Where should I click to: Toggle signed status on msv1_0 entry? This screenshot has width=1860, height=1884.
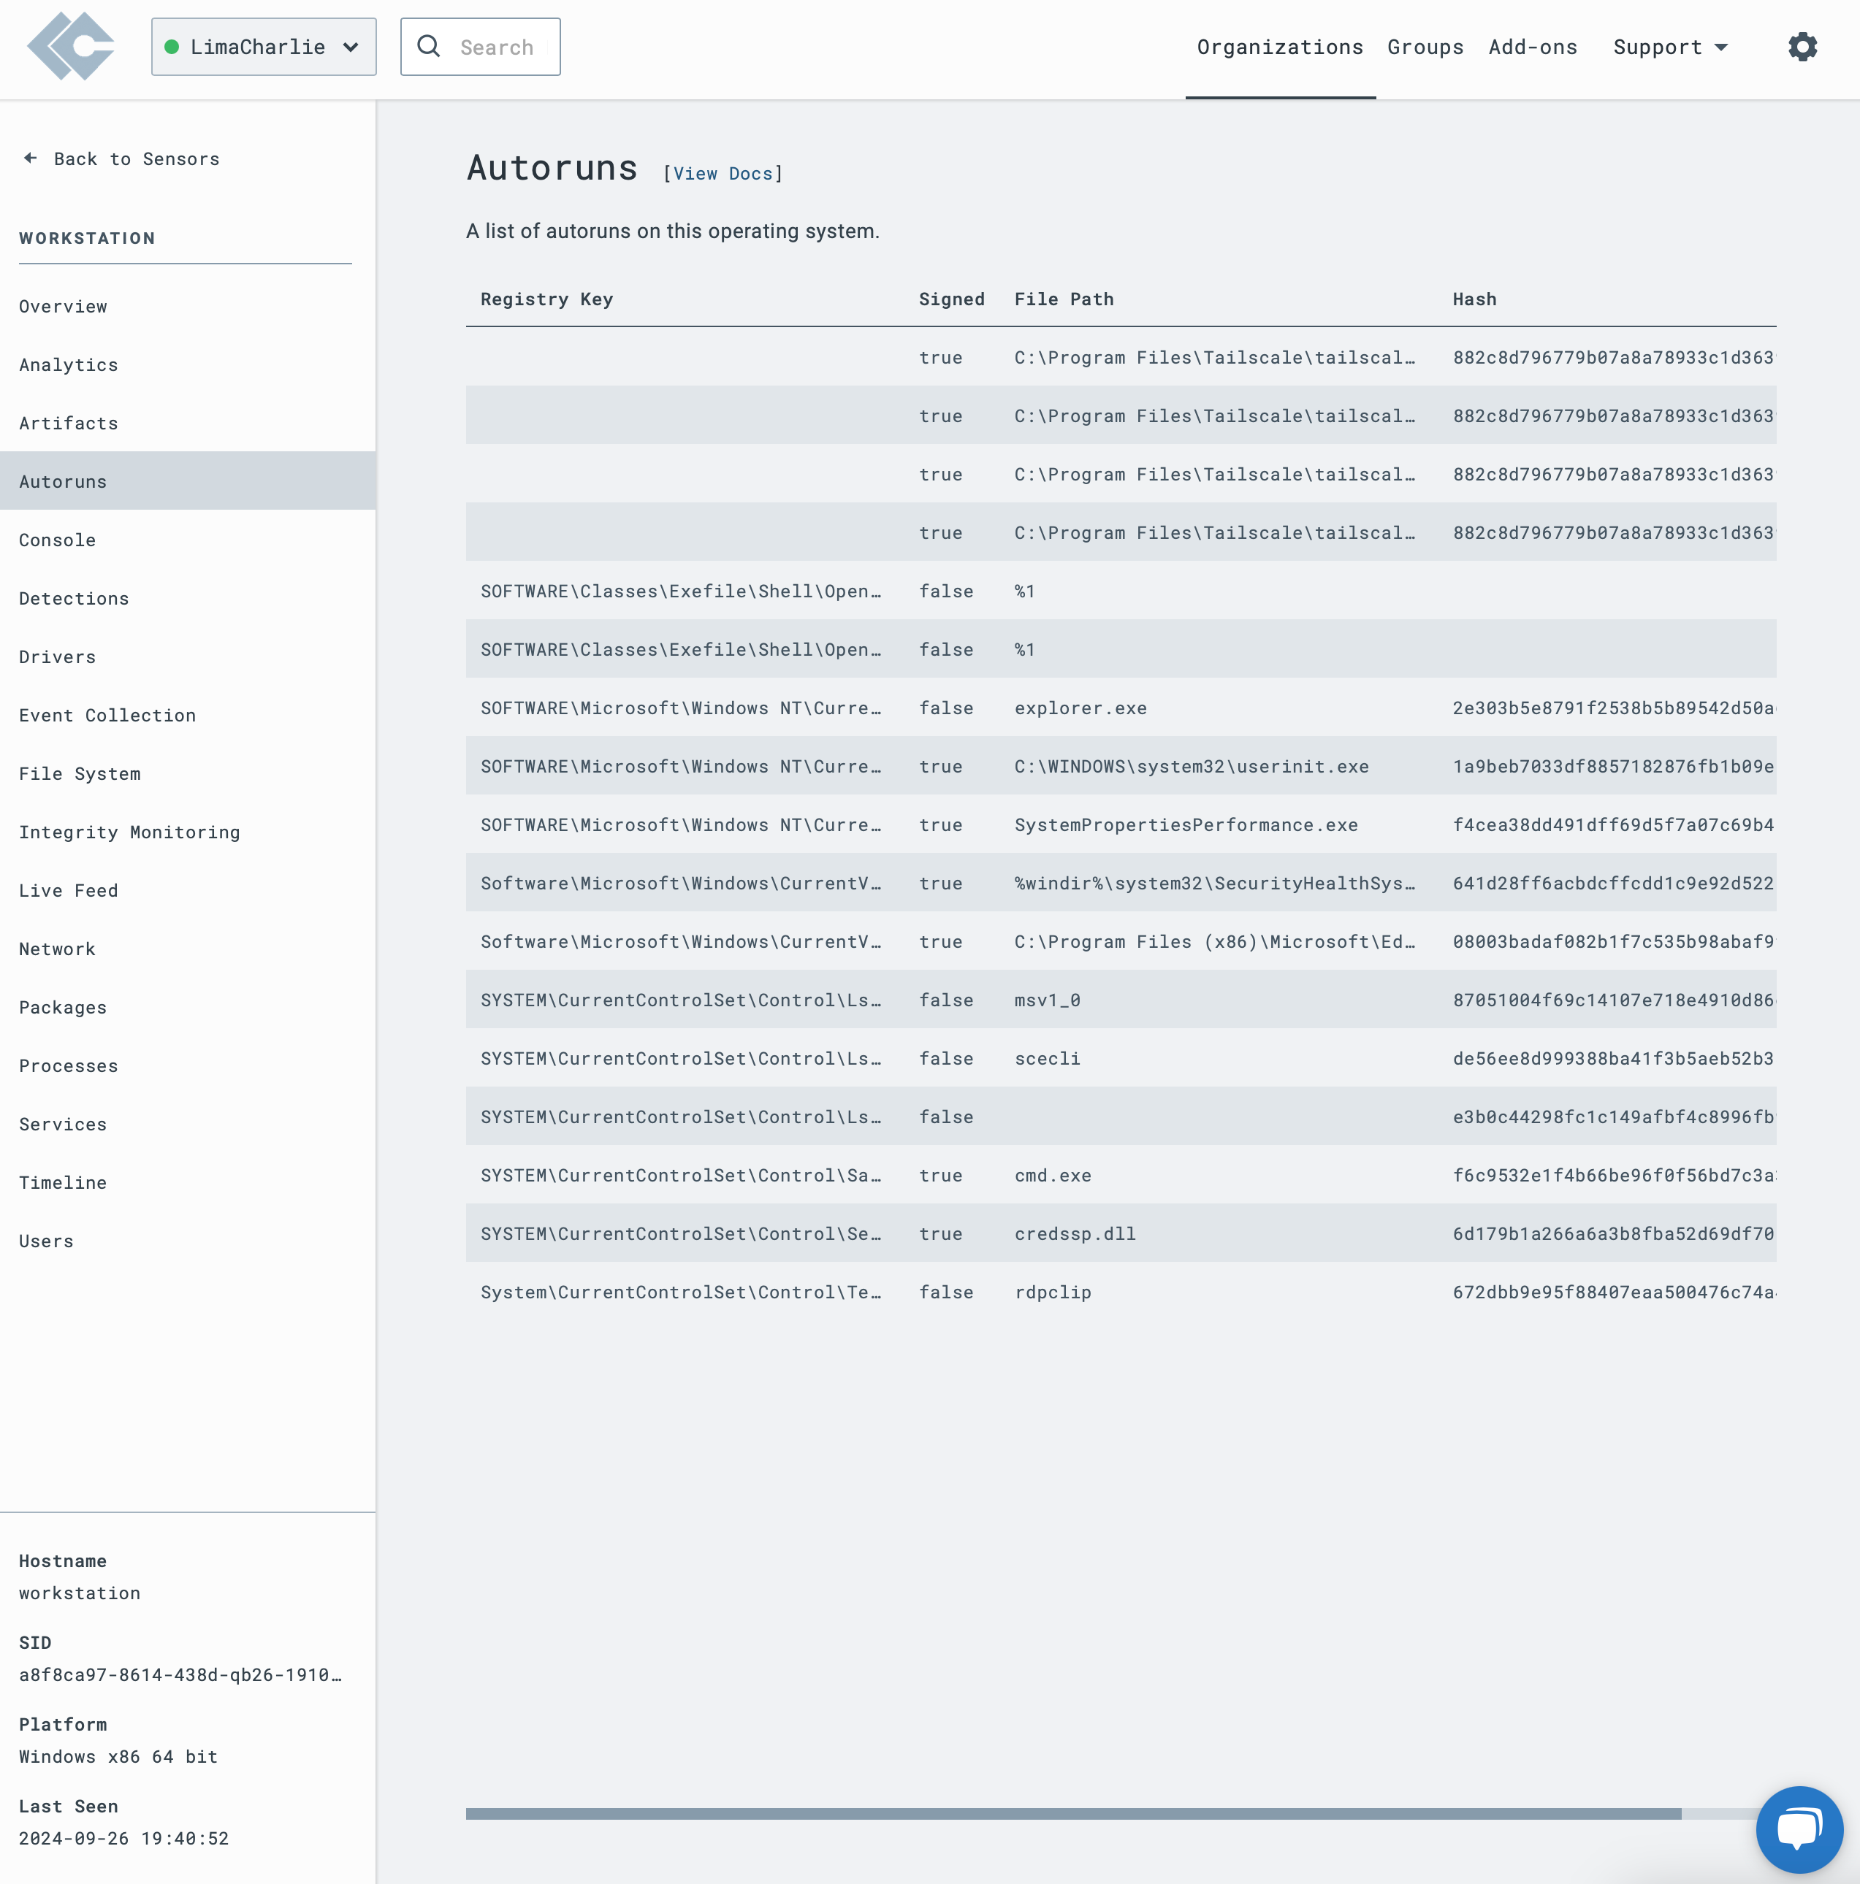947,999
